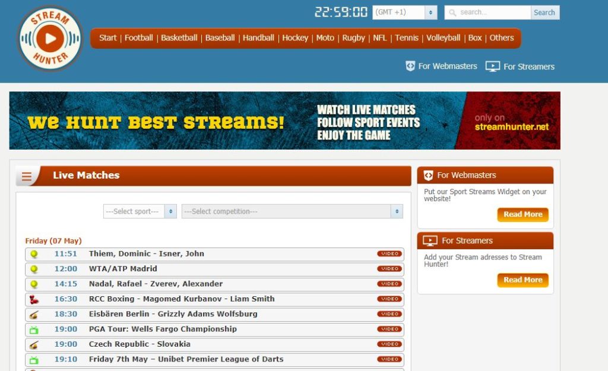Click VIDEO badge for Thiem - Isner
Image resolution: width=608 pixels, height=371 pixels.
click(x=389, y=254)
